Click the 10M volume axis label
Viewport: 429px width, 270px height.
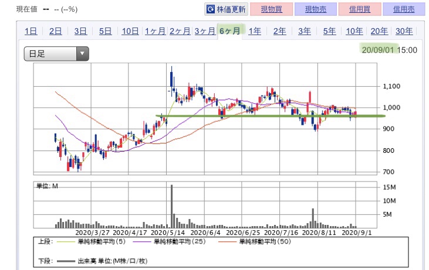tap(389, 201)
